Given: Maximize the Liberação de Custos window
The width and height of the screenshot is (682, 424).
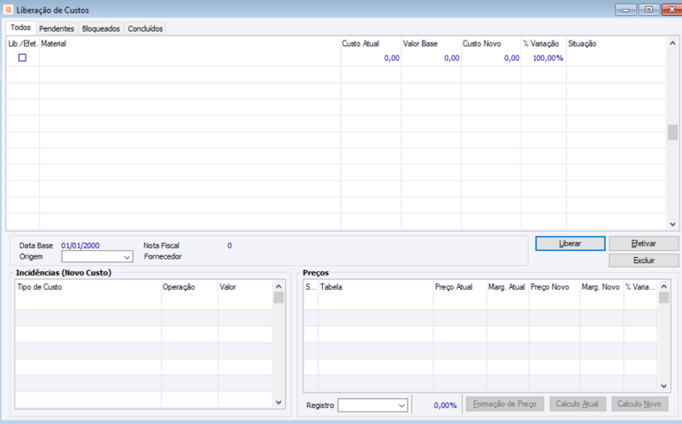Looking at the screenshot, I should [648, 10].
